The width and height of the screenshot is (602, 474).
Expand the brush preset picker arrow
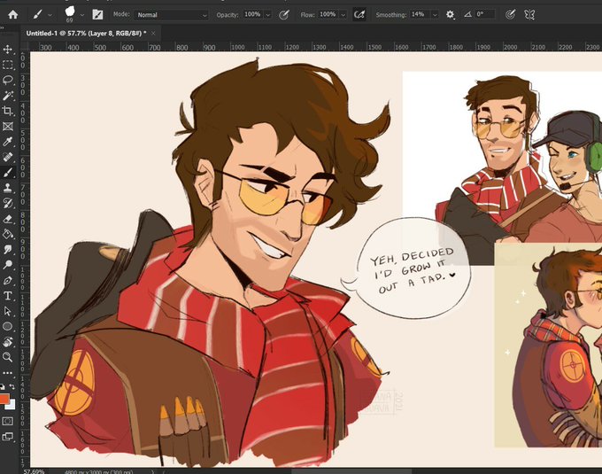click(82, 15)
